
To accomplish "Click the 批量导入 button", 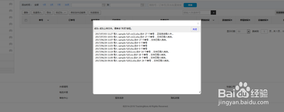I will 37,13.
